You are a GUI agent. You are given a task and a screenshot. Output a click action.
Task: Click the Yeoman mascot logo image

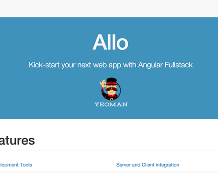111,92
